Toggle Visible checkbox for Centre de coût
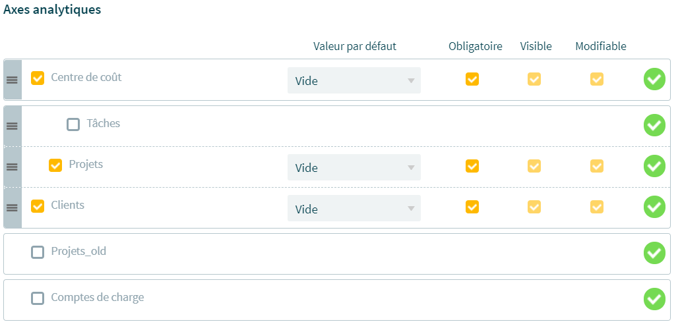The width and height of the screenshot is (680, 328). point(534,79)
